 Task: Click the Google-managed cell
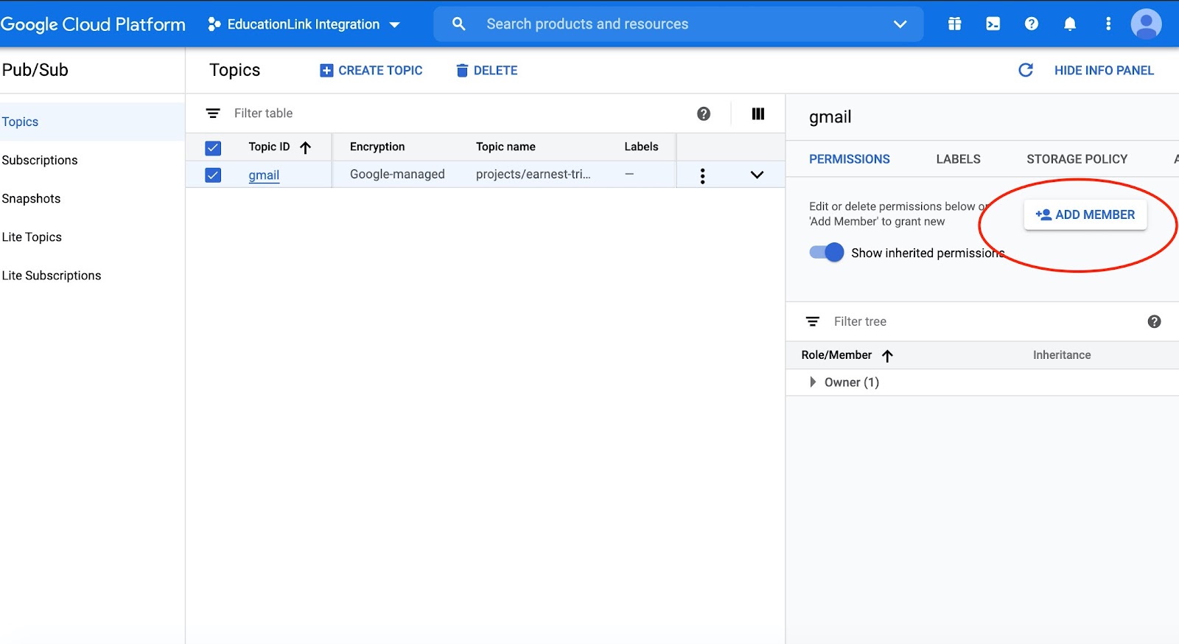click(x=397, y=174)
